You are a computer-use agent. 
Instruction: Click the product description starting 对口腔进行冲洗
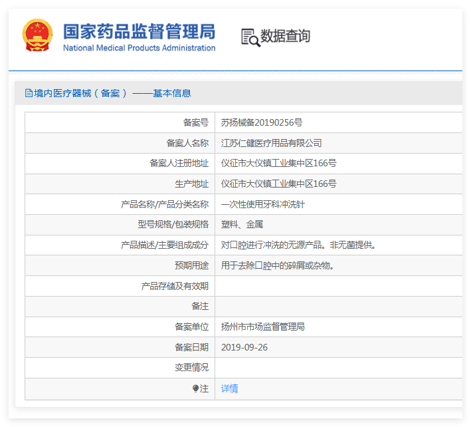pos(299,245)
